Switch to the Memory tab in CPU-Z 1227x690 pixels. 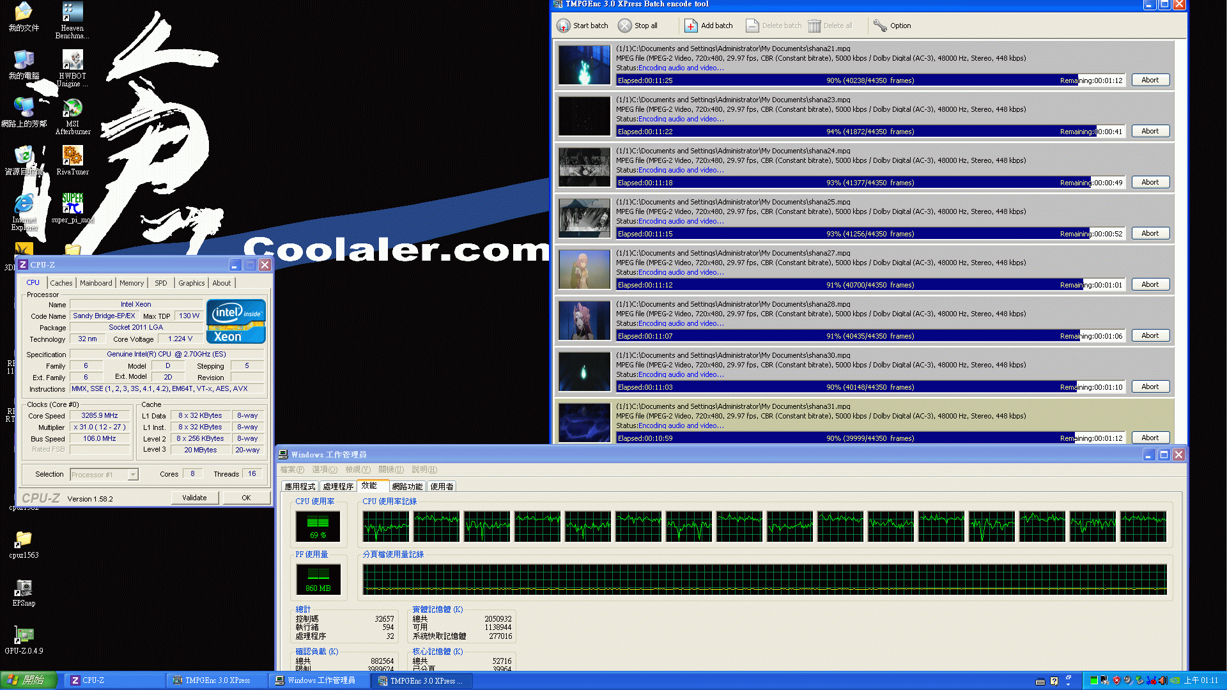[x=132, y=283]
